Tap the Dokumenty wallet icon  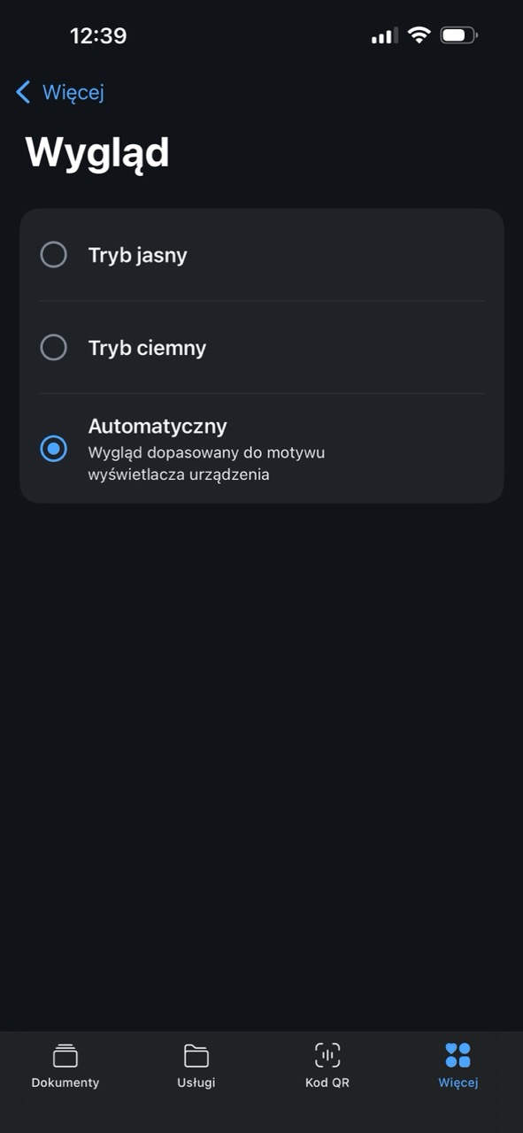click(x=65, y=1055)
